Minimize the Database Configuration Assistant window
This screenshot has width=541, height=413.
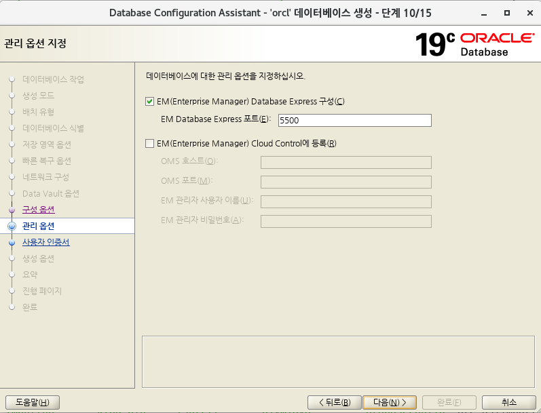click(484, 13)
